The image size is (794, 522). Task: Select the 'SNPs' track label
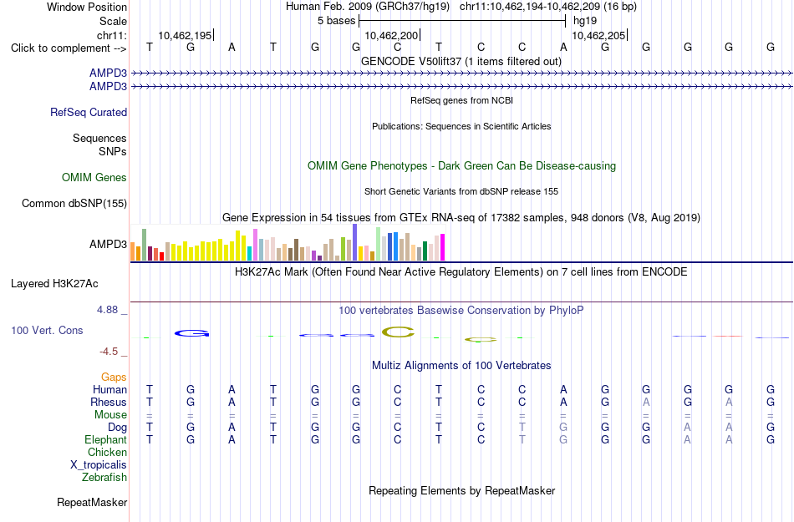[113, 151]
